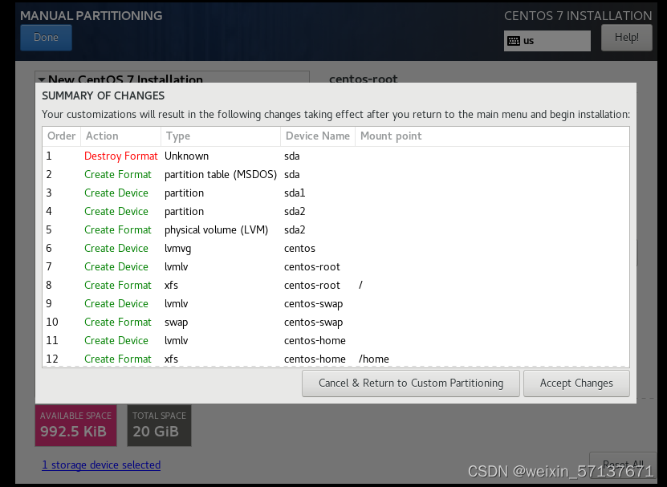The height and width of the screenshot is (487, 667).
Task: Select the red 'Destroy Format' action
Action: click(121, 156)
